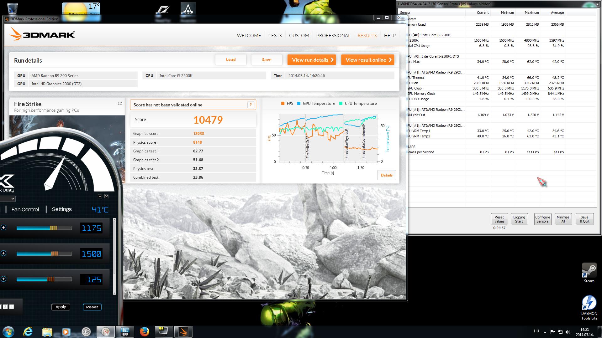The width and height of the screenshot is (602, 338).
Task: Open the PROFESSIONAL tab in 3DMark
Action: tap(333, 35)
